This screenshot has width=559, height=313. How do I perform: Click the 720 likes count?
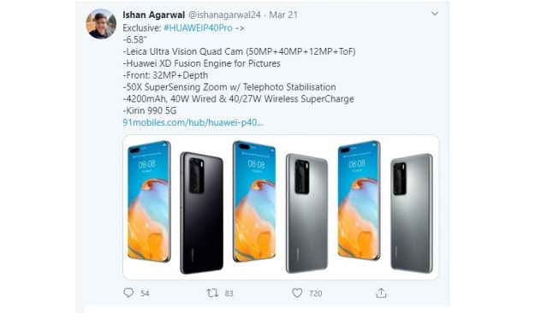316,293
